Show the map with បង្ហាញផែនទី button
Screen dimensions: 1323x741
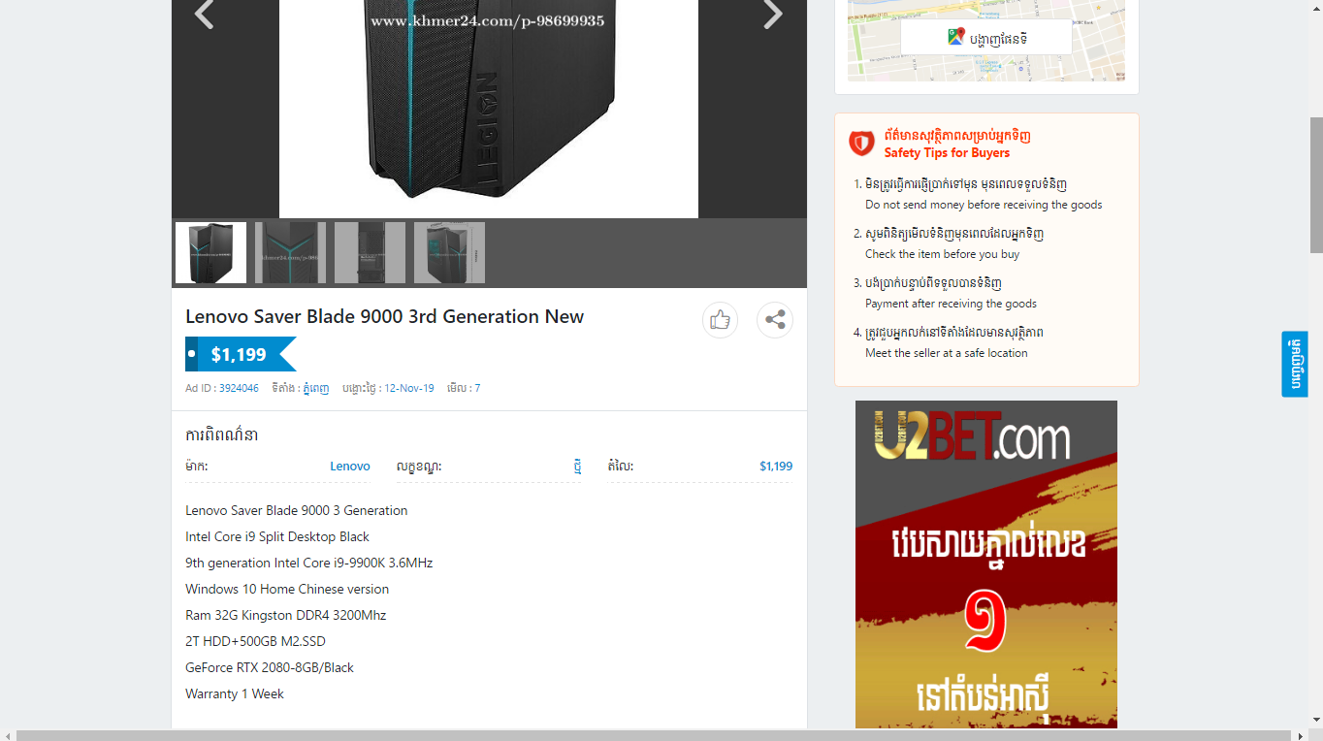(x=986, y=38)
